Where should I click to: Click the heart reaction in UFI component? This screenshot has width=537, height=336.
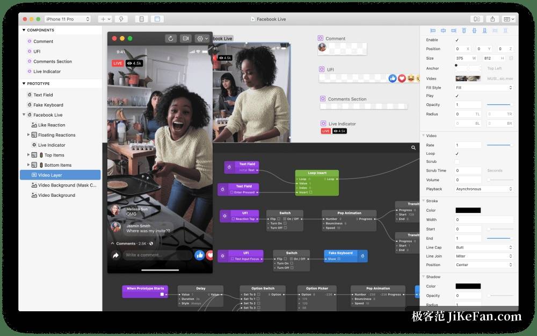point(402,78)
